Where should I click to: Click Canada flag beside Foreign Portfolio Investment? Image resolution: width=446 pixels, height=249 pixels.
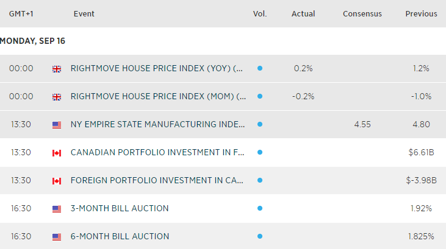pyautogui.click(x=57, y=181)
